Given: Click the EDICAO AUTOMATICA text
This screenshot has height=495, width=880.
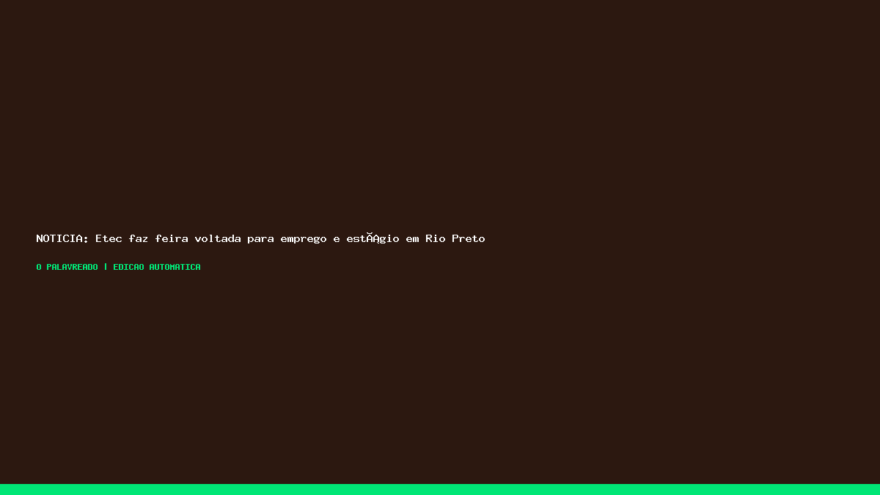Looking at the screenshot, I should 156,267.
